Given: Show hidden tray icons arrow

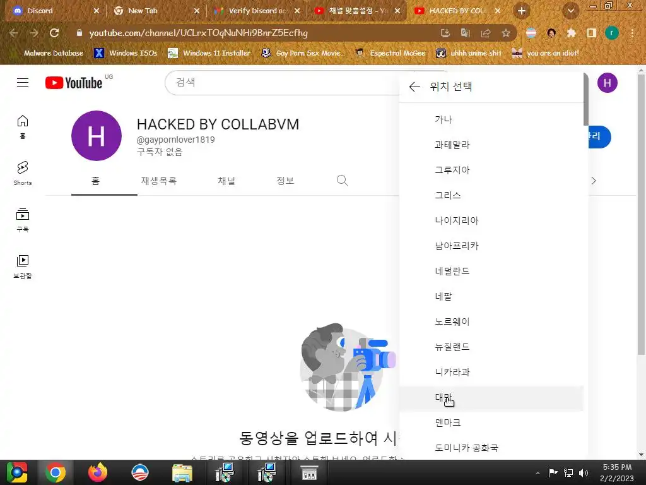Looking at the screenshot, I should coord(537,473).
